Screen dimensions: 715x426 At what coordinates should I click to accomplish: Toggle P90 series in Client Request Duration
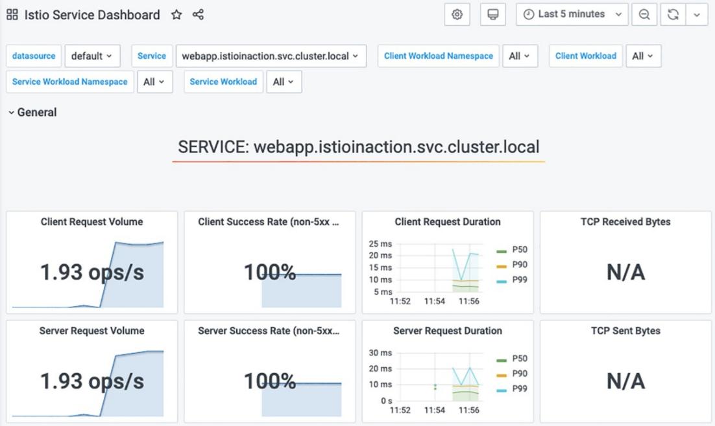click(520, 265)
